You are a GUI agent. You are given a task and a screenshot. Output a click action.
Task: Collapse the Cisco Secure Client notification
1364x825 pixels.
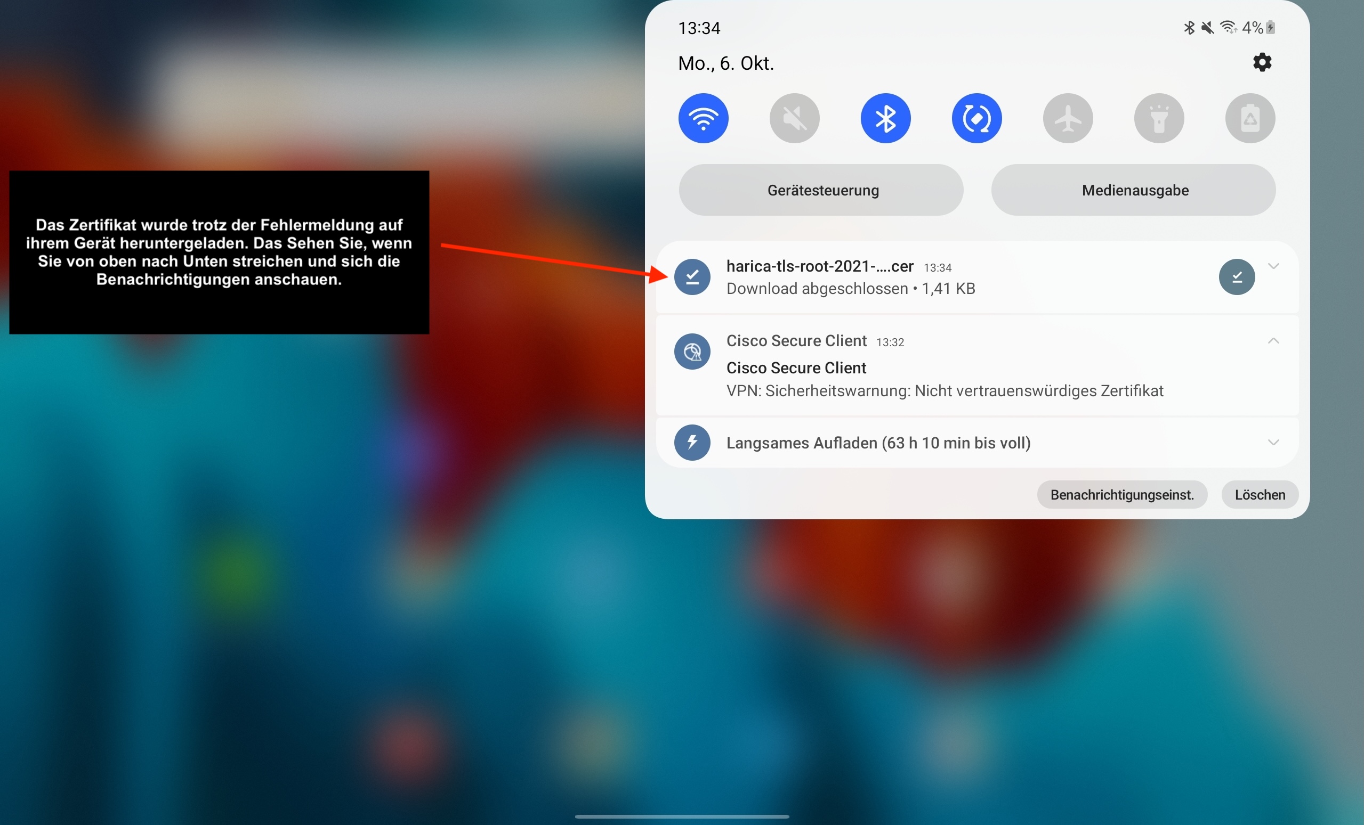(x=1273, y=341)
